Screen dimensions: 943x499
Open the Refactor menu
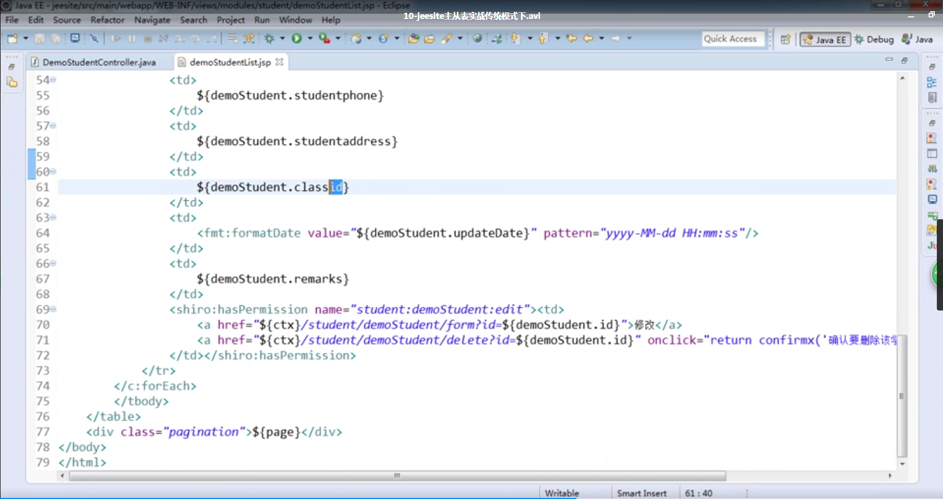[x=108, y=20]
